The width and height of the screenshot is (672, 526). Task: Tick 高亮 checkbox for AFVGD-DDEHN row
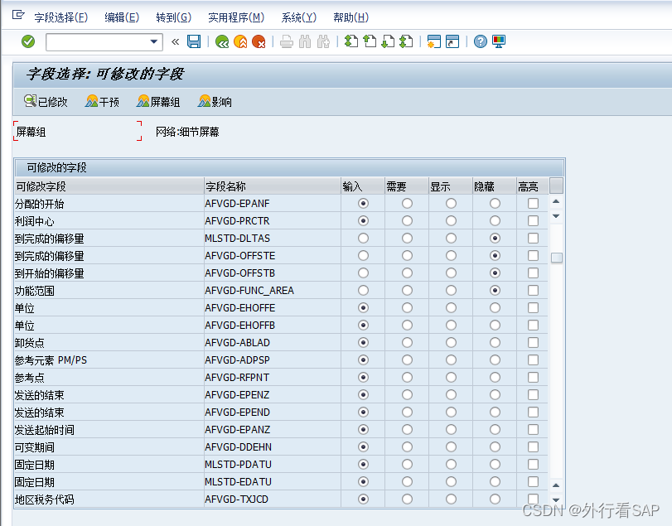[x=533, y=447]
